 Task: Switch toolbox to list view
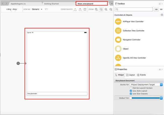pyautogui.click(x=156, y=10)
